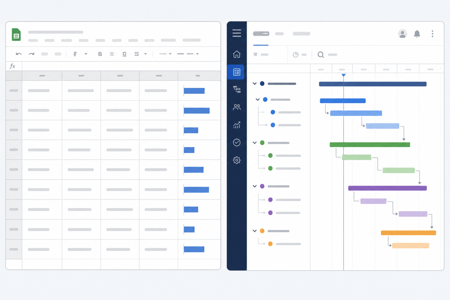Collapse the blue task subgroup chevron
The image size is (450, 300).
pos(258,100)
